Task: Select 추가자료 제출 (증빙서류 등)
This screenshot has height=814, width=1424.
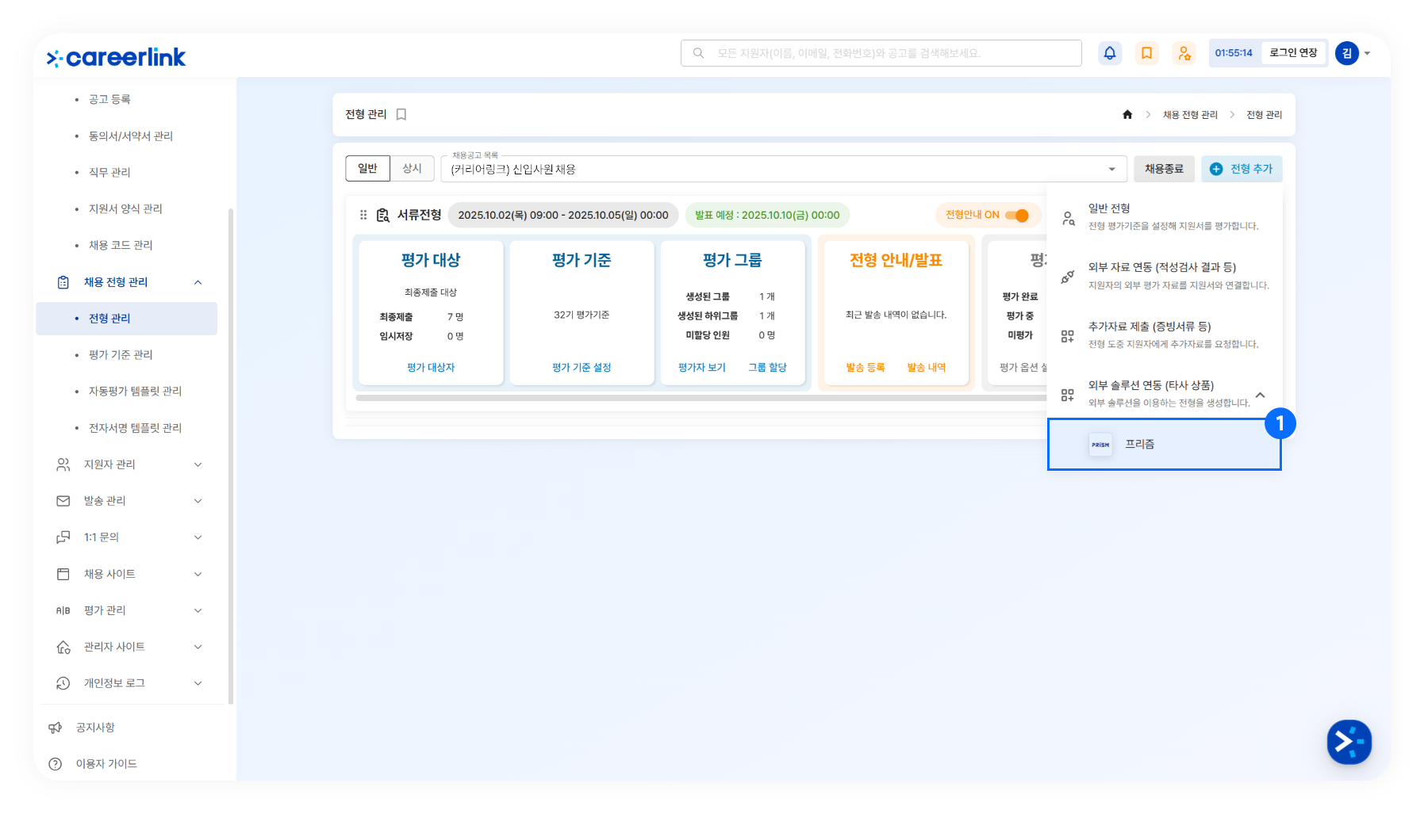Action: point(1165,334)
